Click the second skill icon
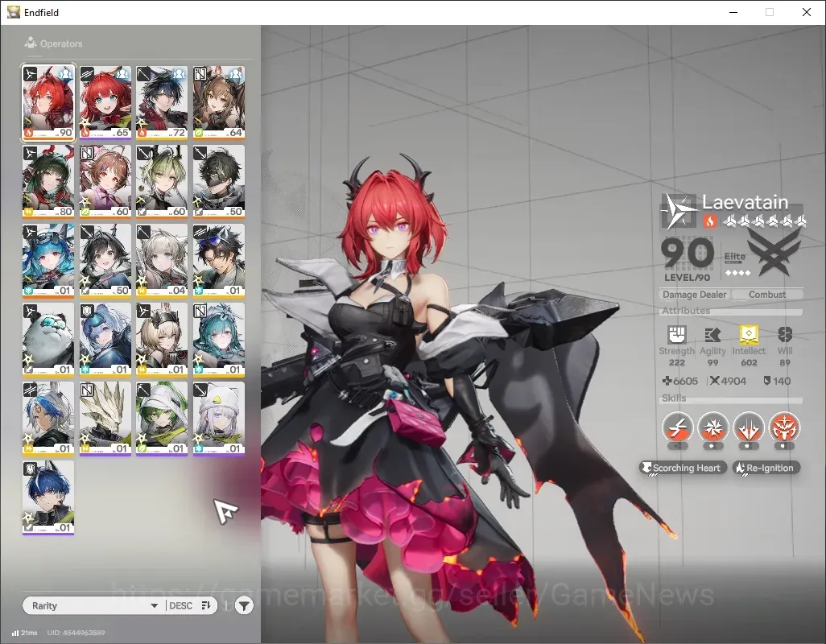826x644 pixels. pos(712,427)
